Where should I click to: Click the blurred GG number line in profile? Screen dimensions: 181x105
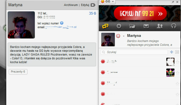(46, 17)
